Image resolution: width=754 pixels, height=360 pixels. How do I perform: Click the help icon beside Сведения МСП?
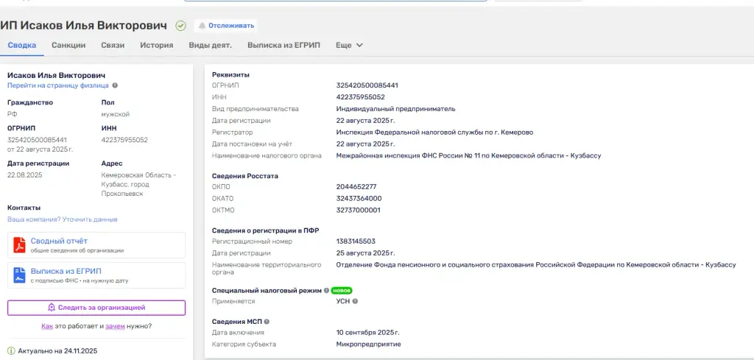[267, 322]
